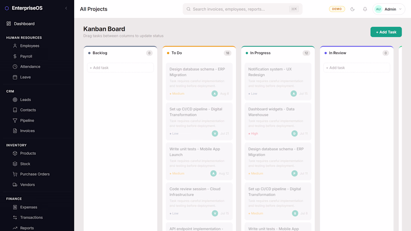This screenshot has height=231, width=411.
Task: Click the search magnifier icon
Action: 188,9
